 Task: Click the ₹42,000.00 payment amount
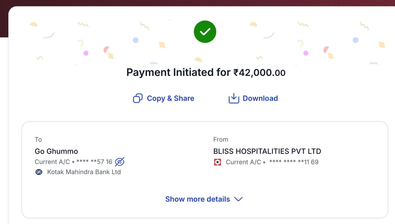pos(259,73)
